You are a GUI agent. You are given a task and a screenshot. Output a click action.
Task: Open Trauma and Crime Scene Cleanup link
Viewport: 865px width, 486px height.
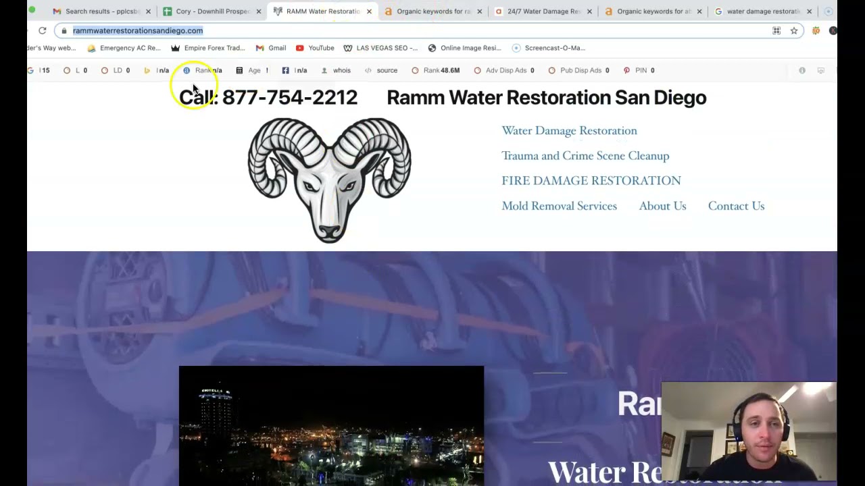point(585,155)
